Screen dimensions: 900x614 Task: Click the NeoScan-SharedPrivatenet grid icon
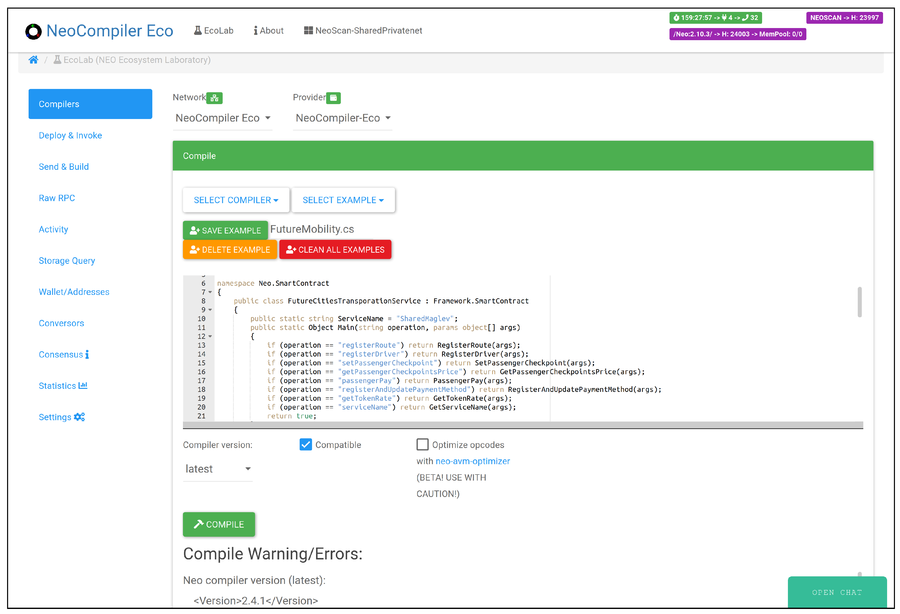(308, 31)
